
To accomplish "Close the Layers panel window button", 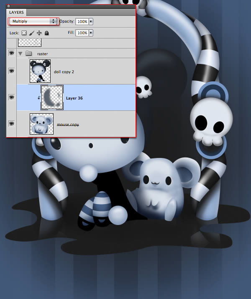I will tap(9, 6).
